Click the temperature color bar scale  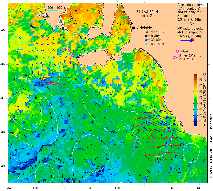click(x=195, y=100)
